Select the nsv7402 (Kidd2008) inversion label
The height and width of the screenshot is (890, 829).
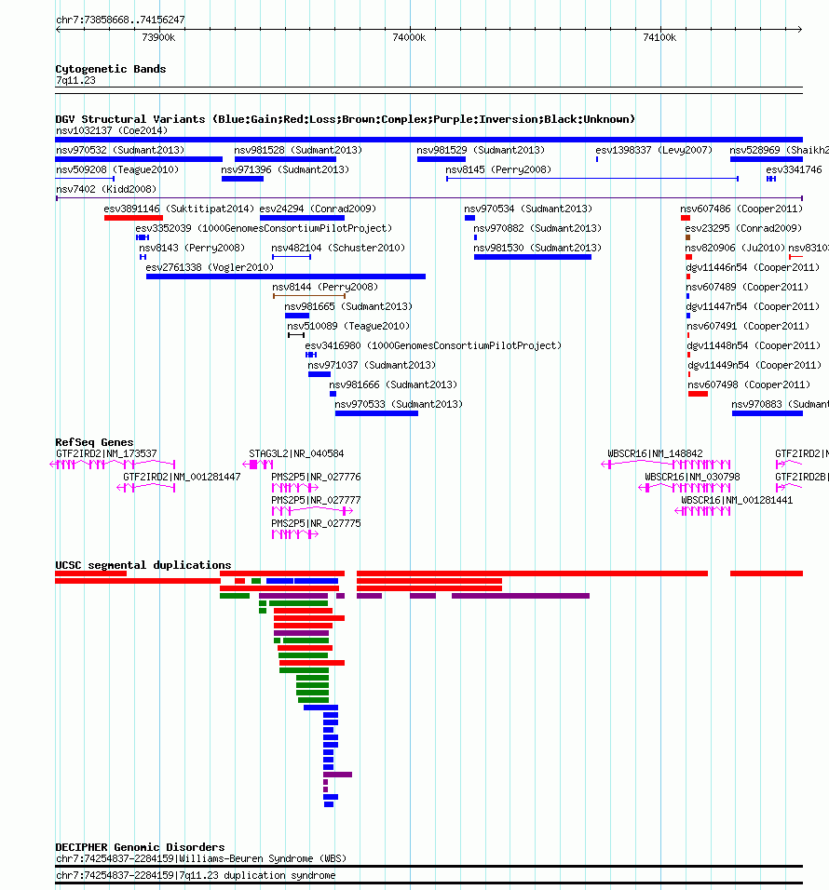pos(106,190)
